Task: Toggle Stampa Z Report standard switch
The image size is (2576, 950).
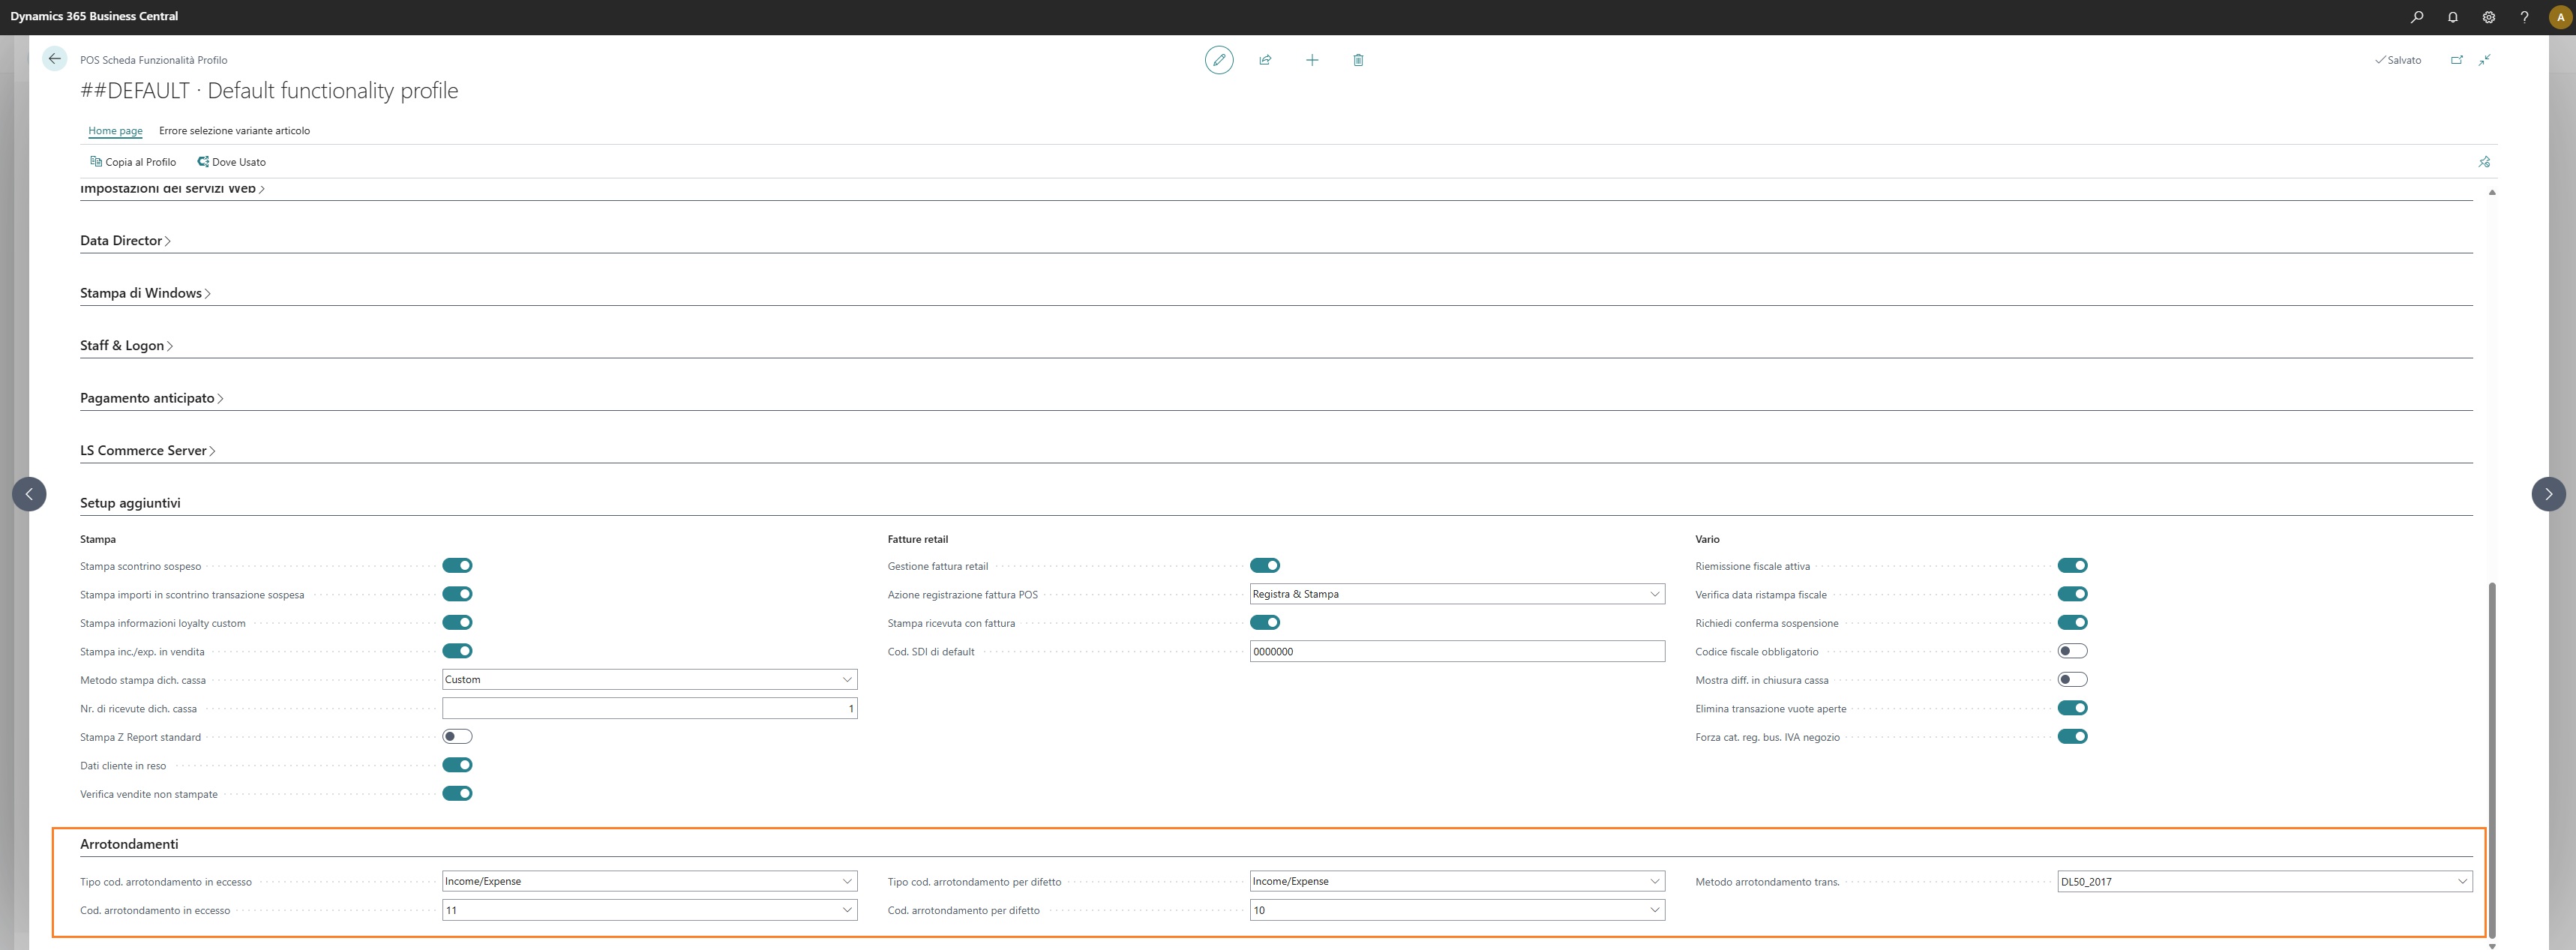Action: click(457, 737)
